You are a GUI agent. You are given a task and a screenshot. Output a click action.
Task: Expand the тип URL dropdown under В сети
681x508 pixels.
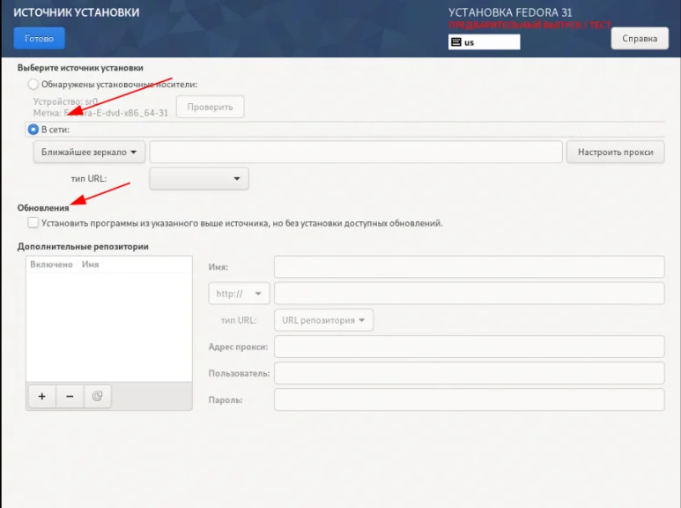pos(199,179)
